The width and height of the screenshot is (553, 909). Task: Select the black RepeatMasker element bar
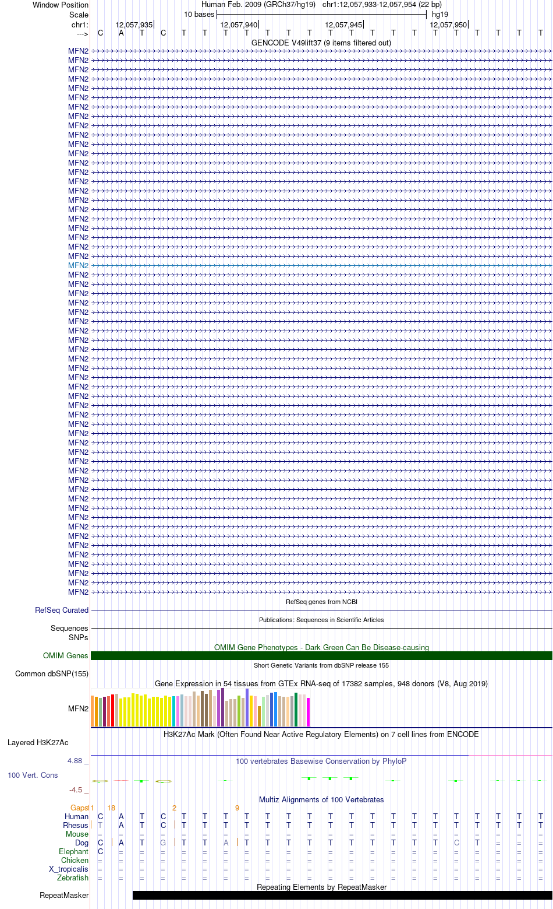tap(342, 895)
